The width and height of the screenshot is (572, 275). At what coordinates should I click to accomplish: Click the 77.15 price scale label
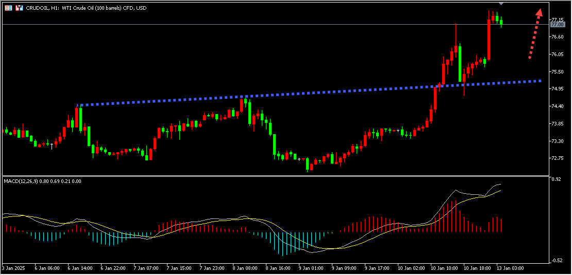tap(557, 20)
